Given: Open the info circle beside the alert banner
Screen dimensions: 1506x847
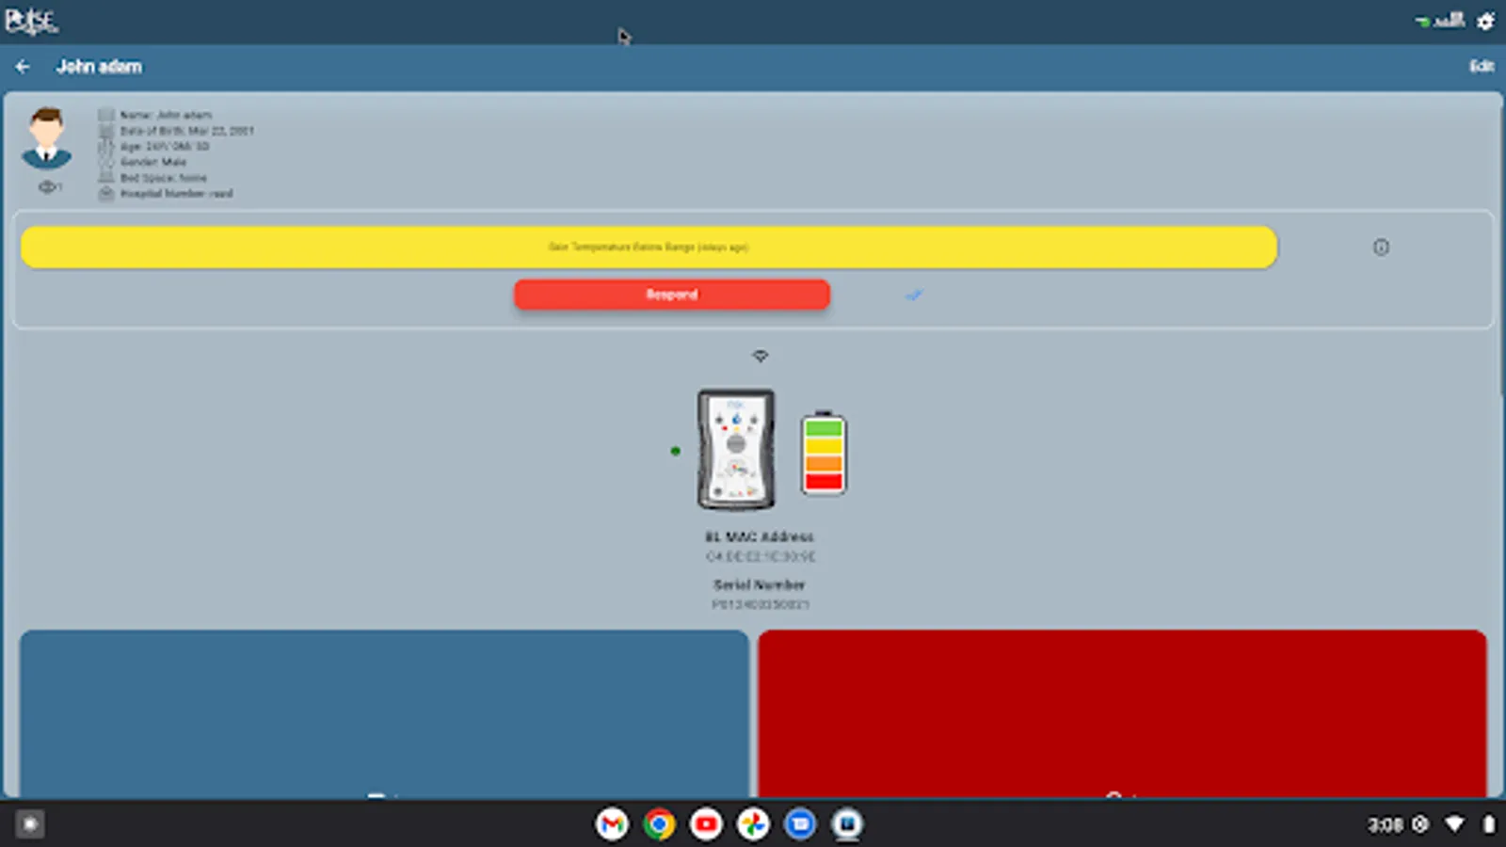Looking at the screenshot, I should coord(1381,247).
